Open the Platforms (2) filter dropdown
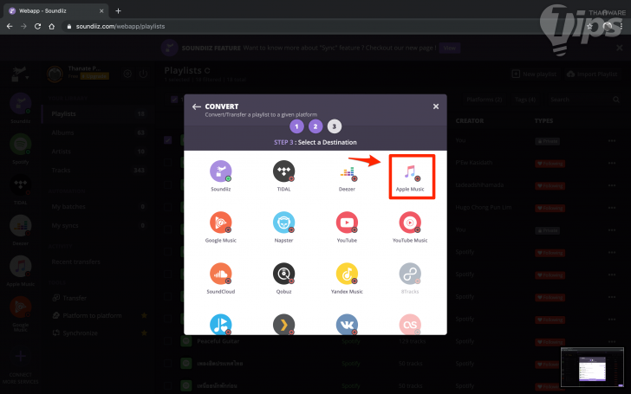Viewport: 631px width, 394px height. [485, 100]
